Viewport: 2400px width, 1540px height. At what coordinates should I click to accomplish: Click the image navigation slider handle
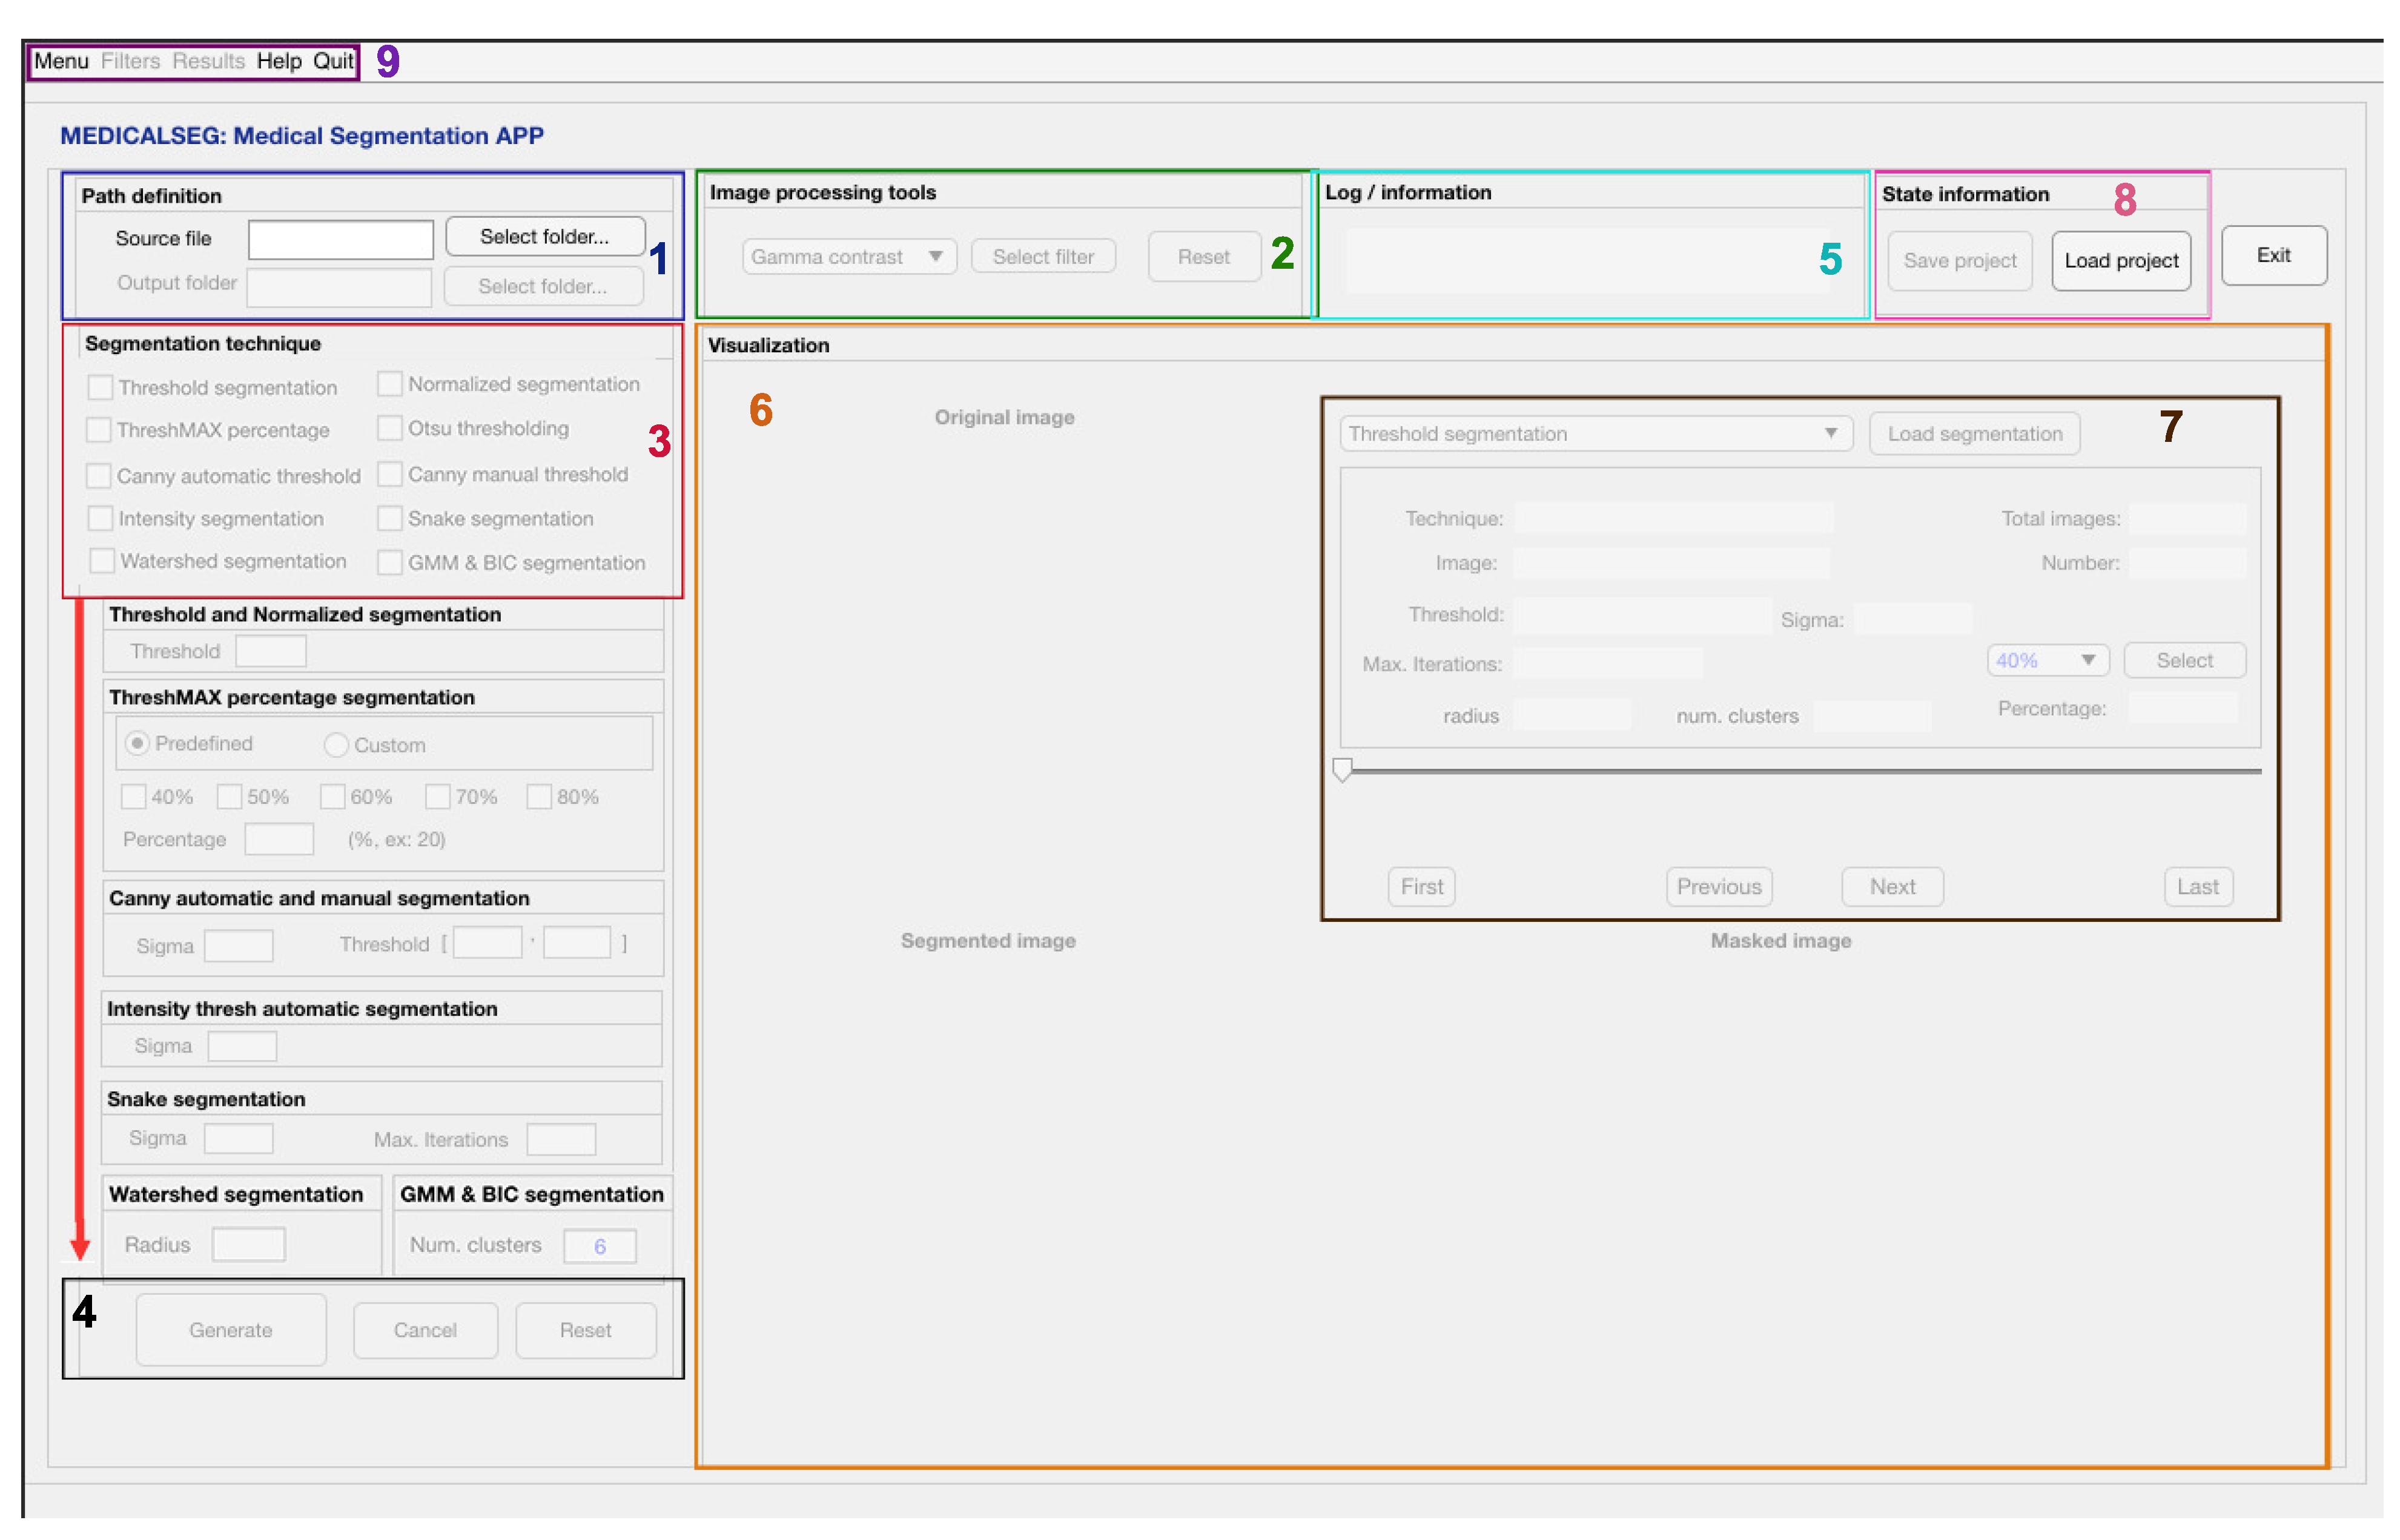pyautogui.click(x=1343, y=769)
